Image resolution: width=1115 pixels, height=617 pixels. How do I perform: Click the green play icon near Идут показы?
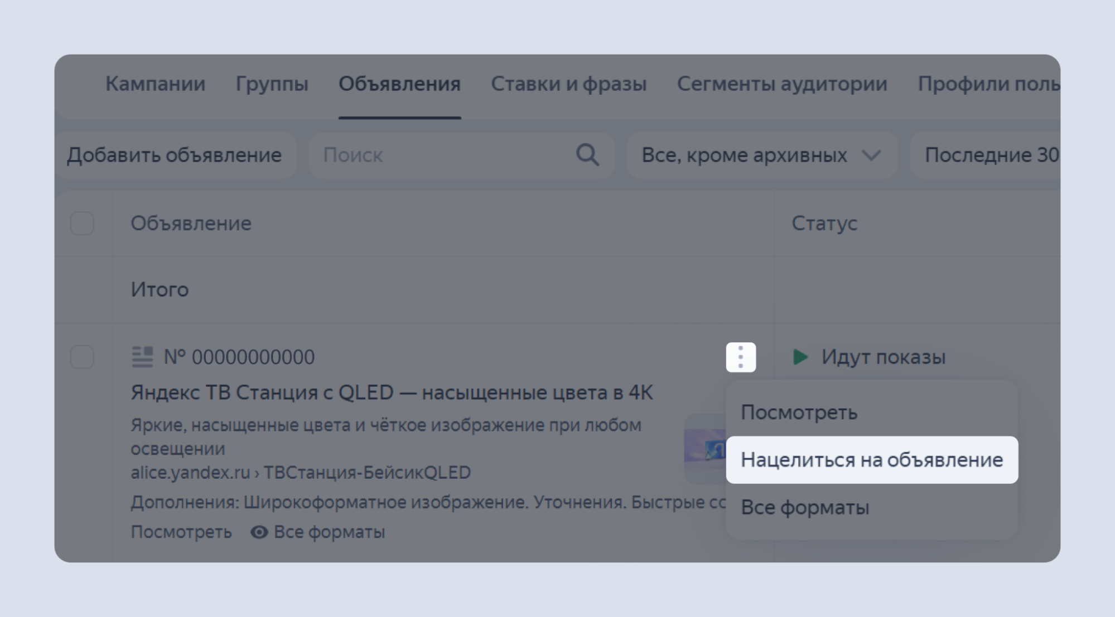tap(800, 357)
